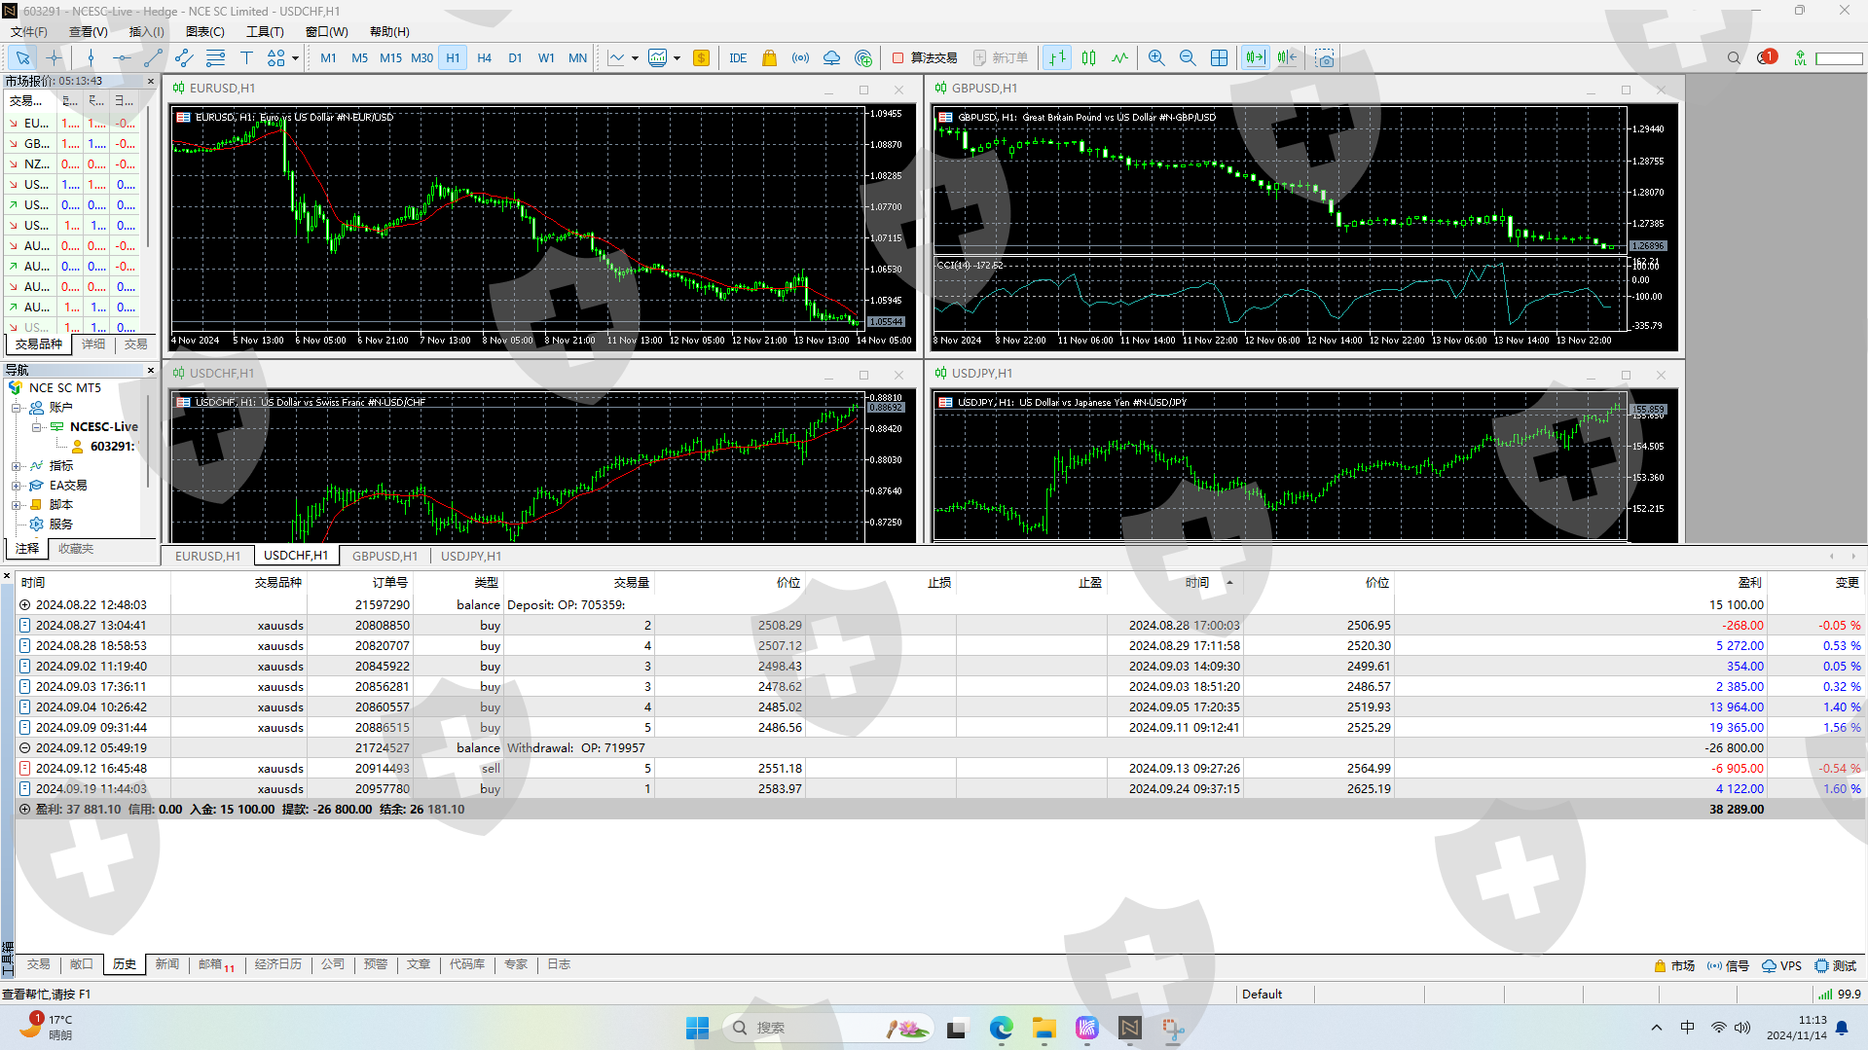
Task: Toggle the chart shift button
Action: tap(1287, 58)
